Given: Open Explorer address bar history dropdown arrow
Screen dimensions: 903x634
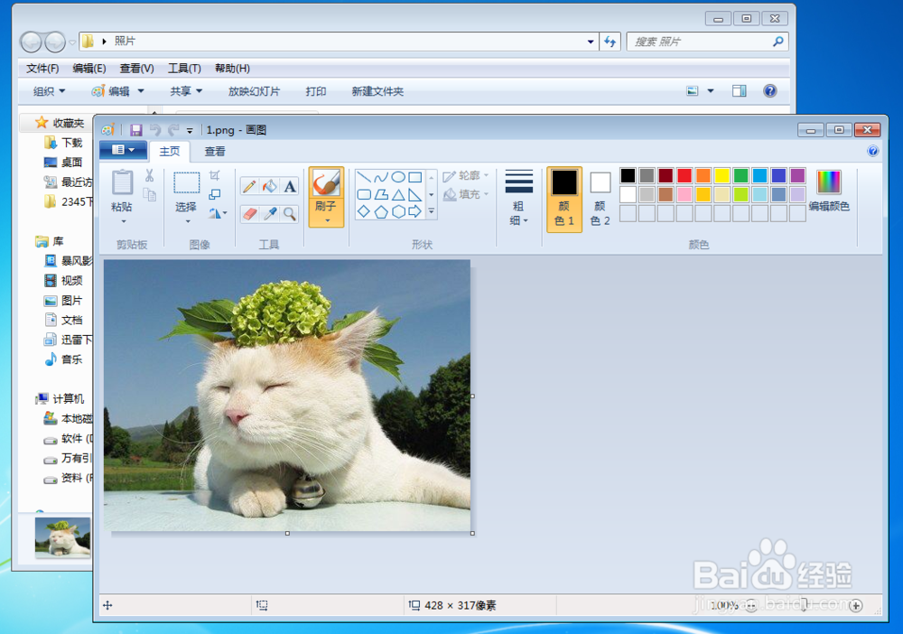Looking at the screenshot, I should click(x=591, y=42).
